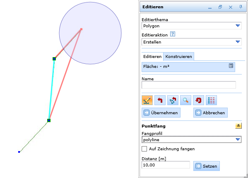
Task: Collapse the Punktfang section
Action: 238,126
